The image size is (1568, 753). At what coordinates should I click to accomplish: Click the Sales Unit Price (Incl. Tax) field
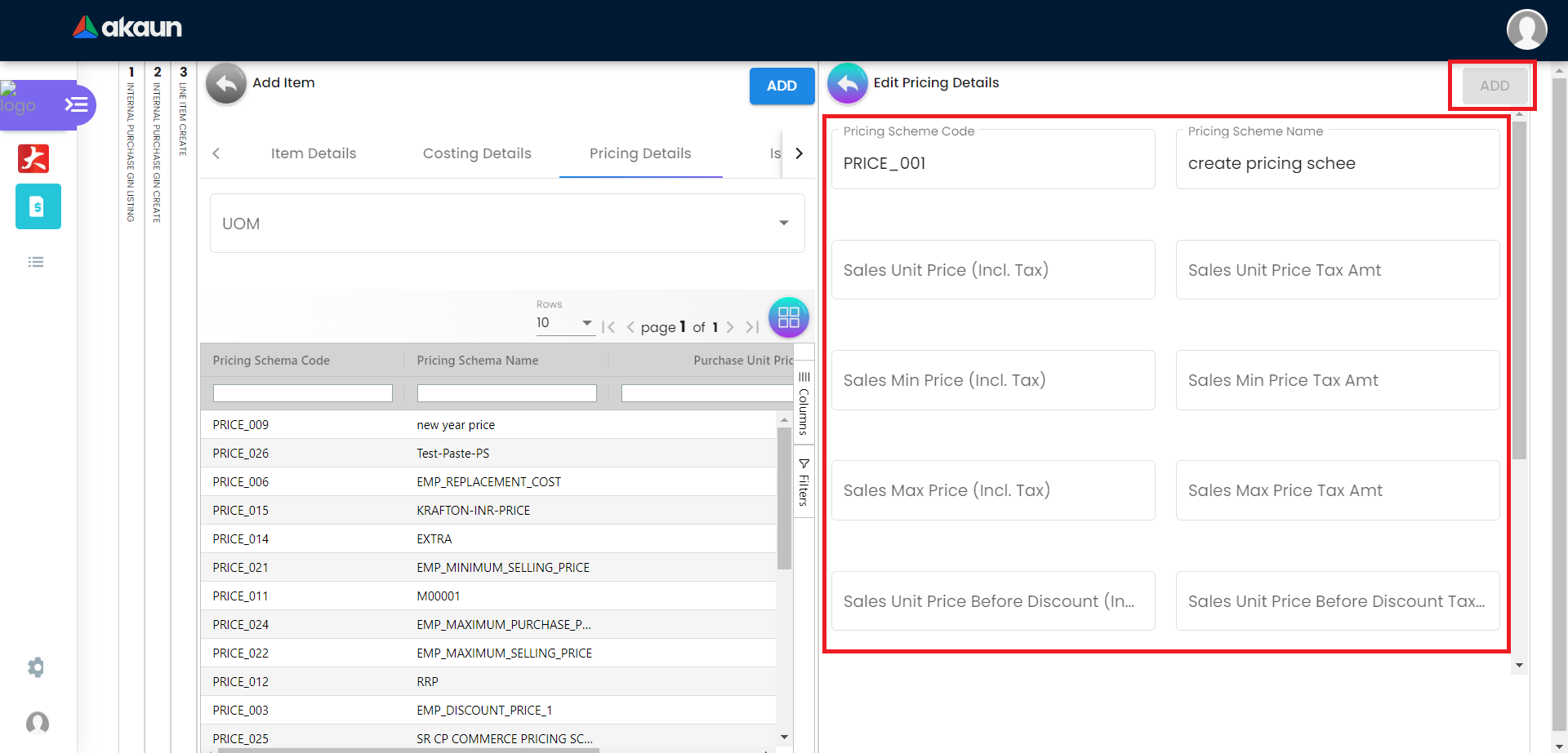tap(992, 270)
